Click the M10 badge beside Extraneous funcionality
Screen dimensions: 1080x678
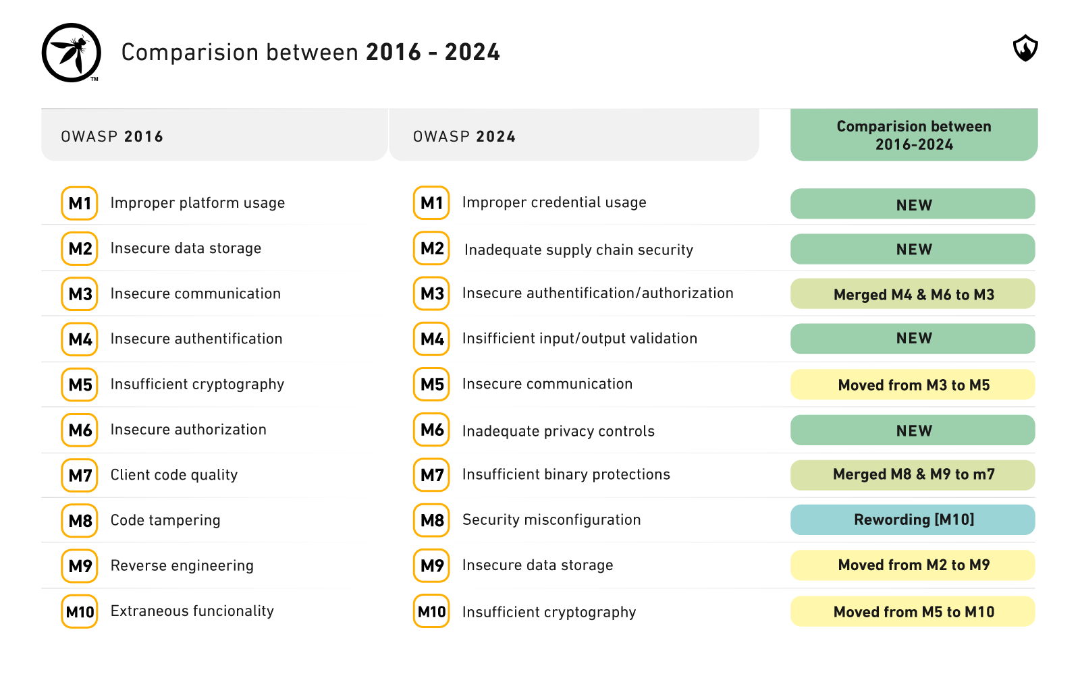click(80, 611)
